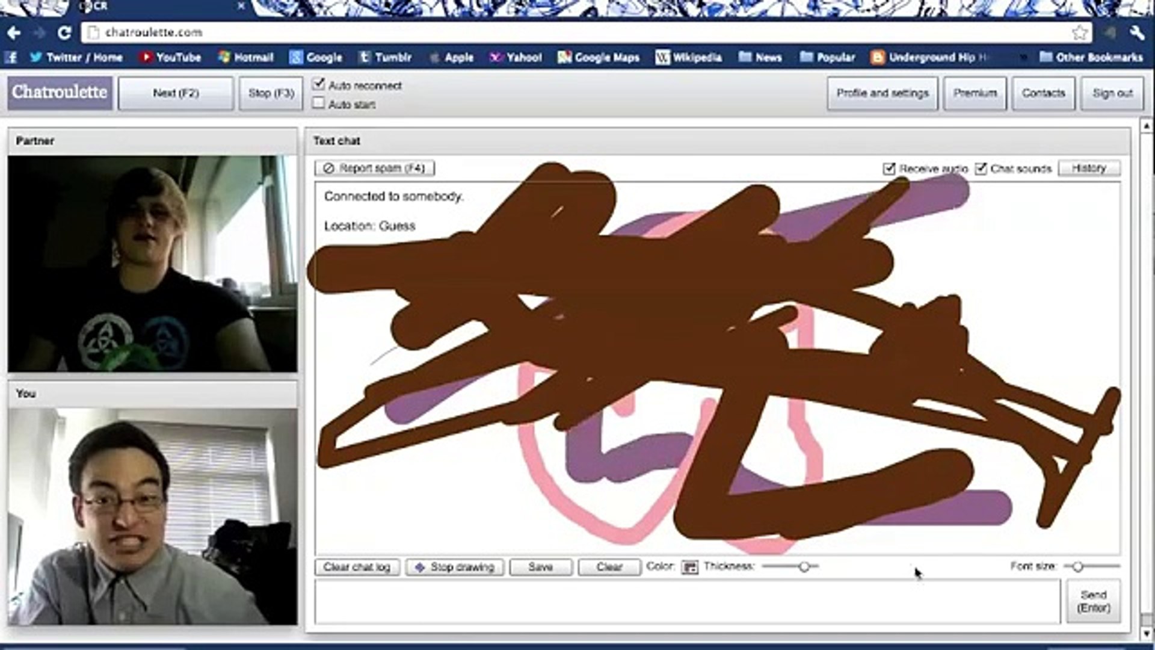Open the Tumblr bookmark

(385, 57)
